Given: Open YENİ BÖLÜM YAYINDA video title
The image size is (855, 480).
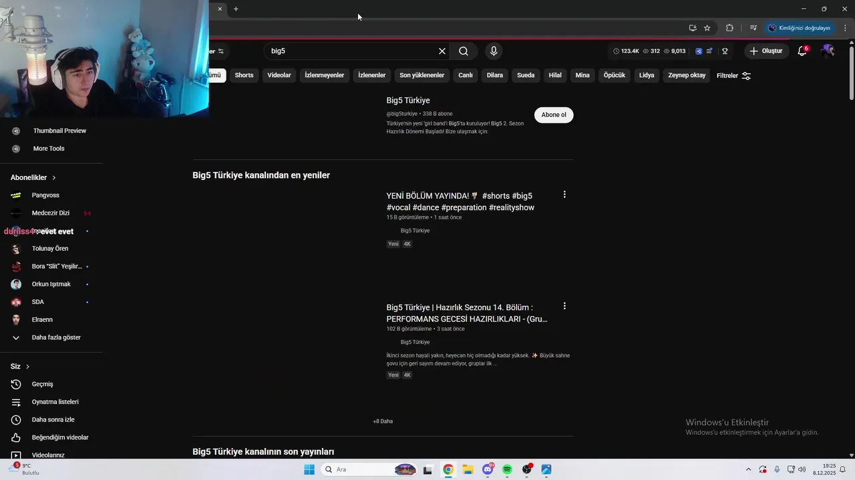Looking at the screenshot, I should [460, 201].
